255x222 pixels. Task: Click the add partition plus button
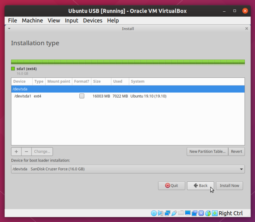pyautogui.click(x=16, y=151)
